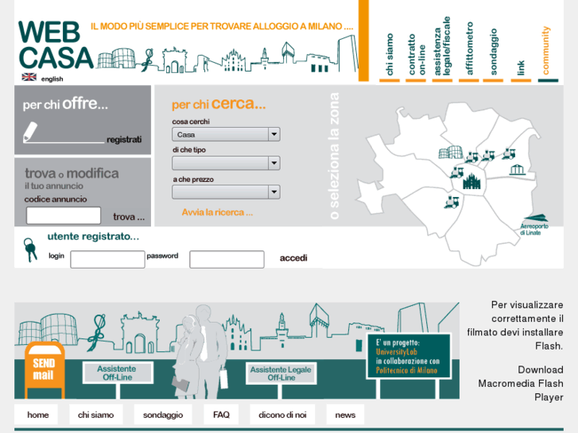Open the community tab

pyautogui.click(x=548, y=52)
